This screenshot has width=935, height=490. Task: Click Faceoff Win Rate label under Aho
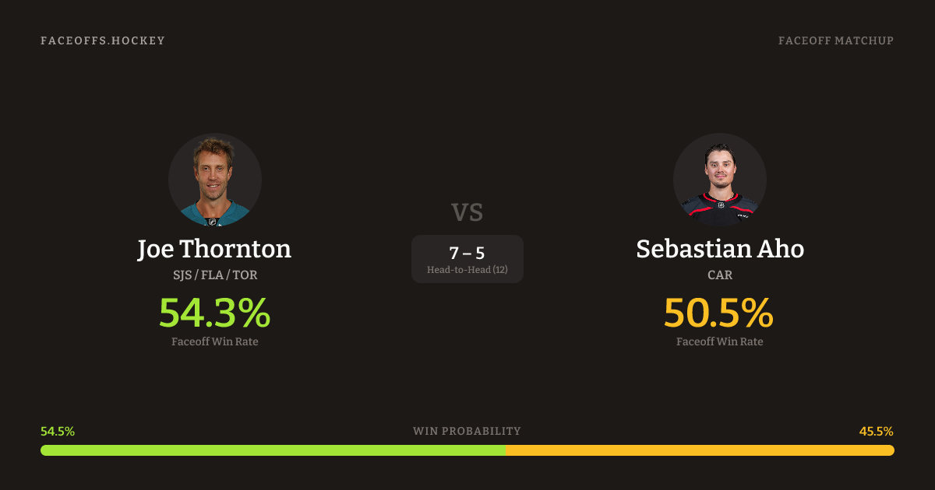719,341
